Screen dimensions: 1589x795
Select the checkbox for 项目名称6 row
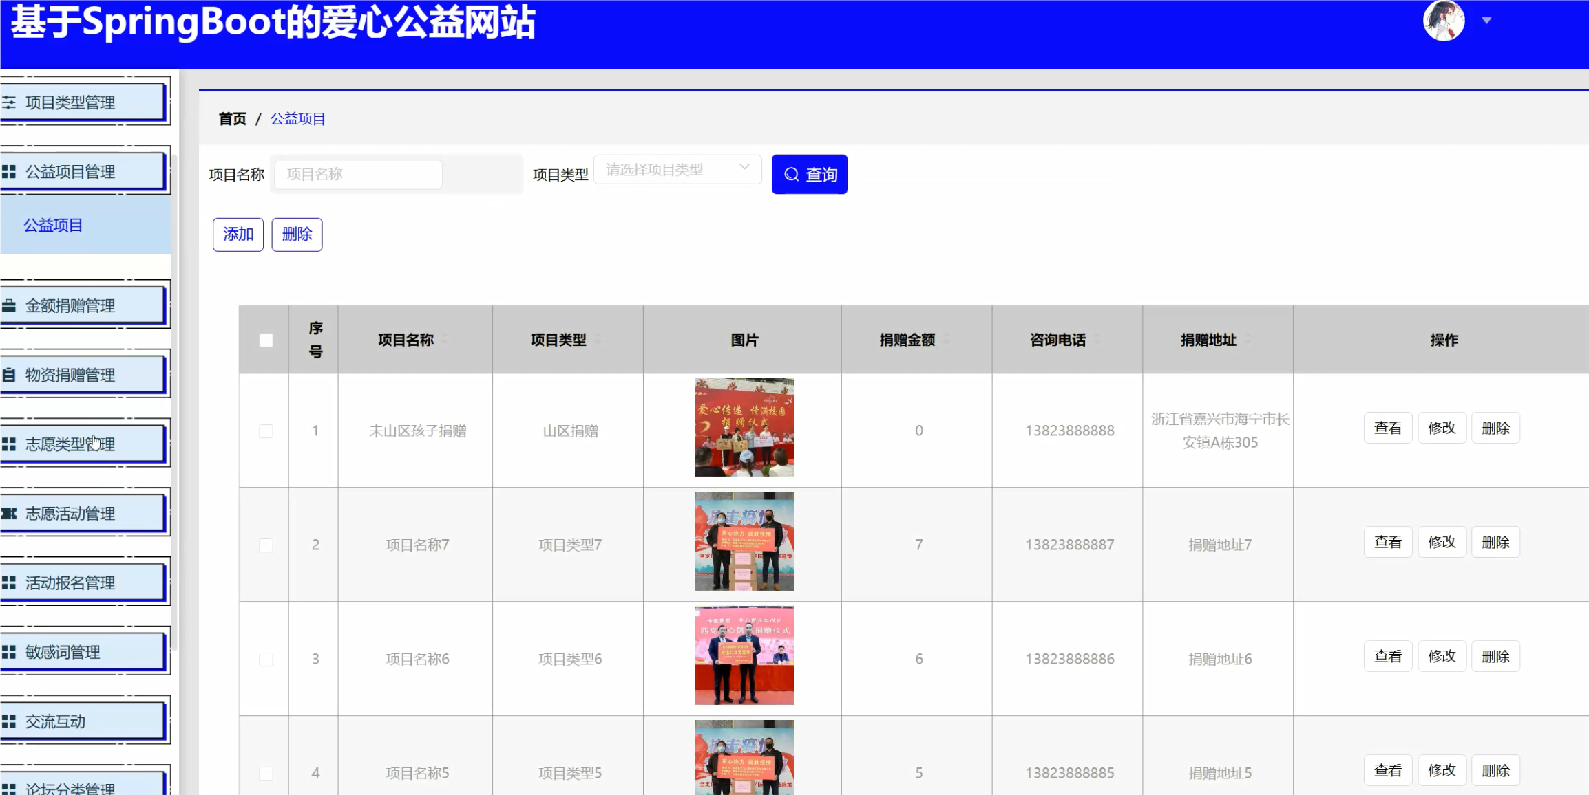(266, 660)
